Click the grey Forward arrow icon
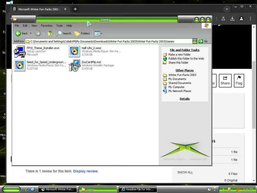 click(x=38, y=33)
